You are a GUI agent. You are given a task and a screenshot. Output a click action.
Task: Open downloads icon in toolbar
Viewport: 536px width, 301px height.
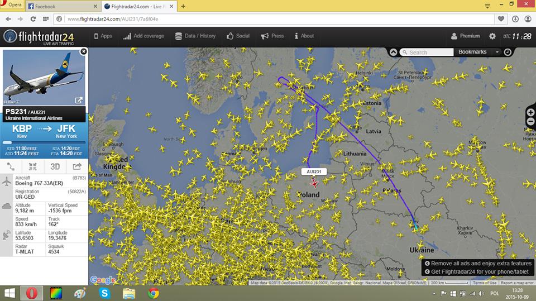coord(515,19)
